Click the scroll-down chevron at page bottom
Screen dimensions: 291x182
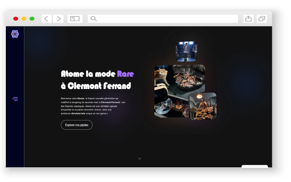click(x=140, y=158)
